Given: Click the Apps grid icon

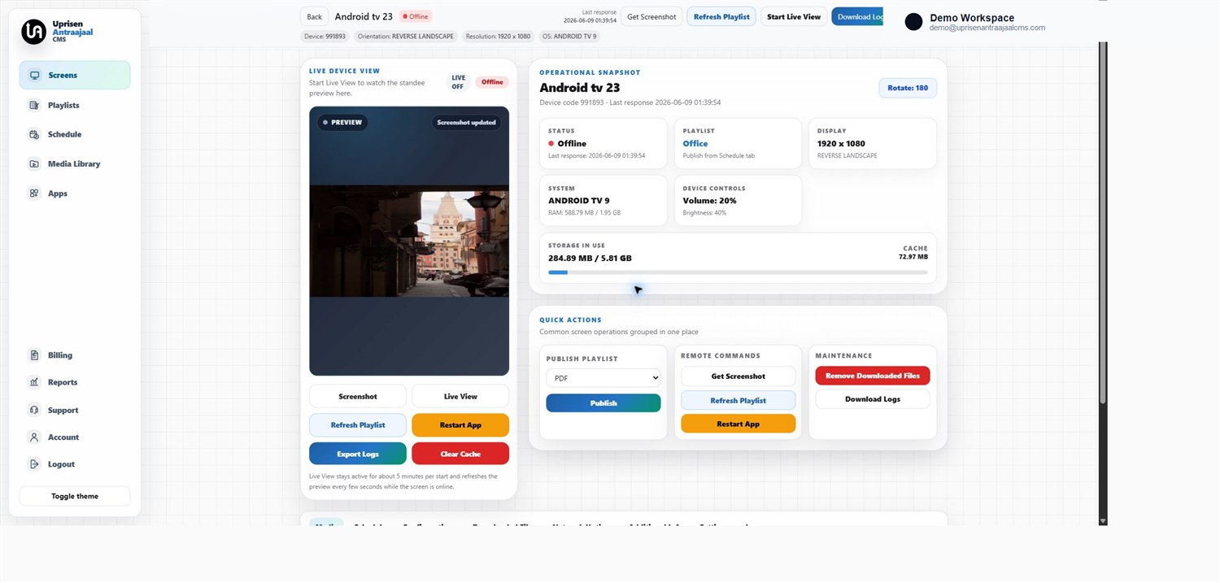Looking at the screenshot, I should (34, 194).
